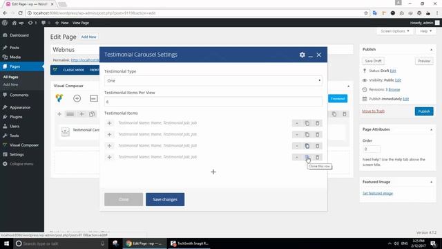The height and width of the screenshot is (249, 442).
Task: Clone the first testimonial item row
Action: tap(307, 123)
